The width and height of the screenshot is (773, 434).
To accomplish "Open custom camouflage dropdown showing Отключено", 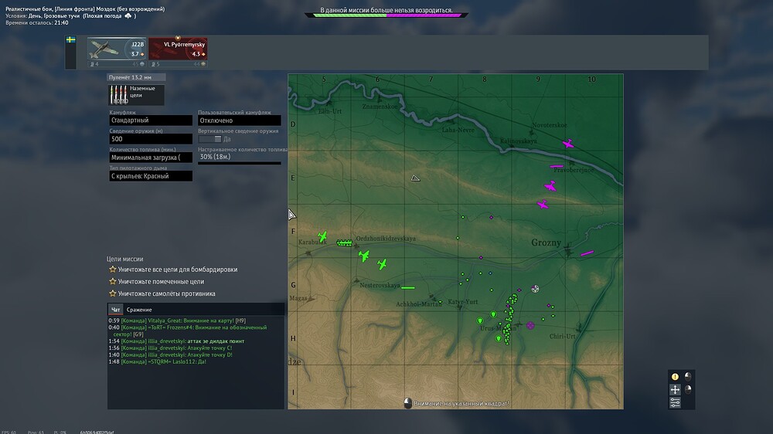I will (239, 120).
